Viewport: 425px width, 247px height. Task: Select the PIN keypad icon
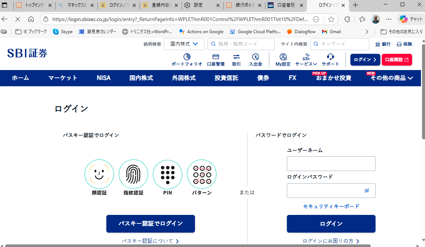tap(168, 174)
